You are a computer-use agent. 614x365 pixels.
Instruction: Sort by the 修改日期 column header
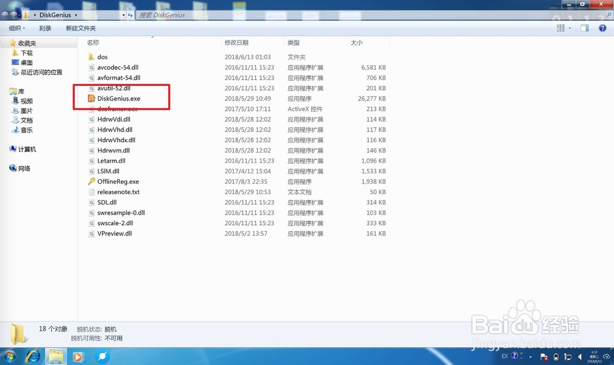tap(236, 43)
